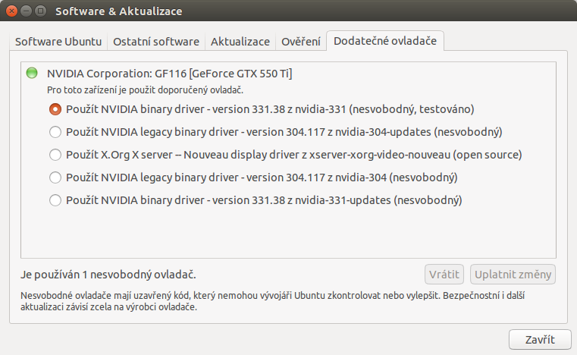Select NVIDIA binary driver 331.38 from nvidia-331
This screenshot has height=355, width=577.
pyautogui.click(x=55, y=109)
